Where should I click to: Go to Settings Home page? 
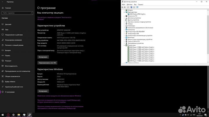click(x=8, y=8)
